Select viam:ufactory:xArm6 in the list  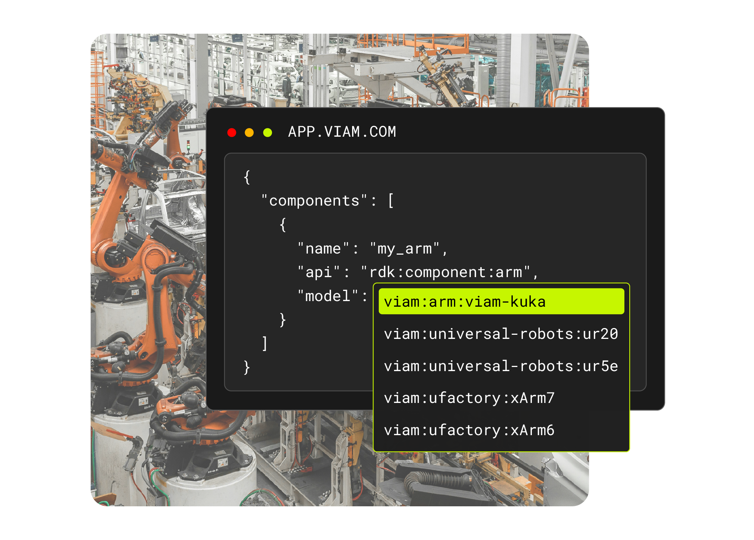tap(469, 430)
